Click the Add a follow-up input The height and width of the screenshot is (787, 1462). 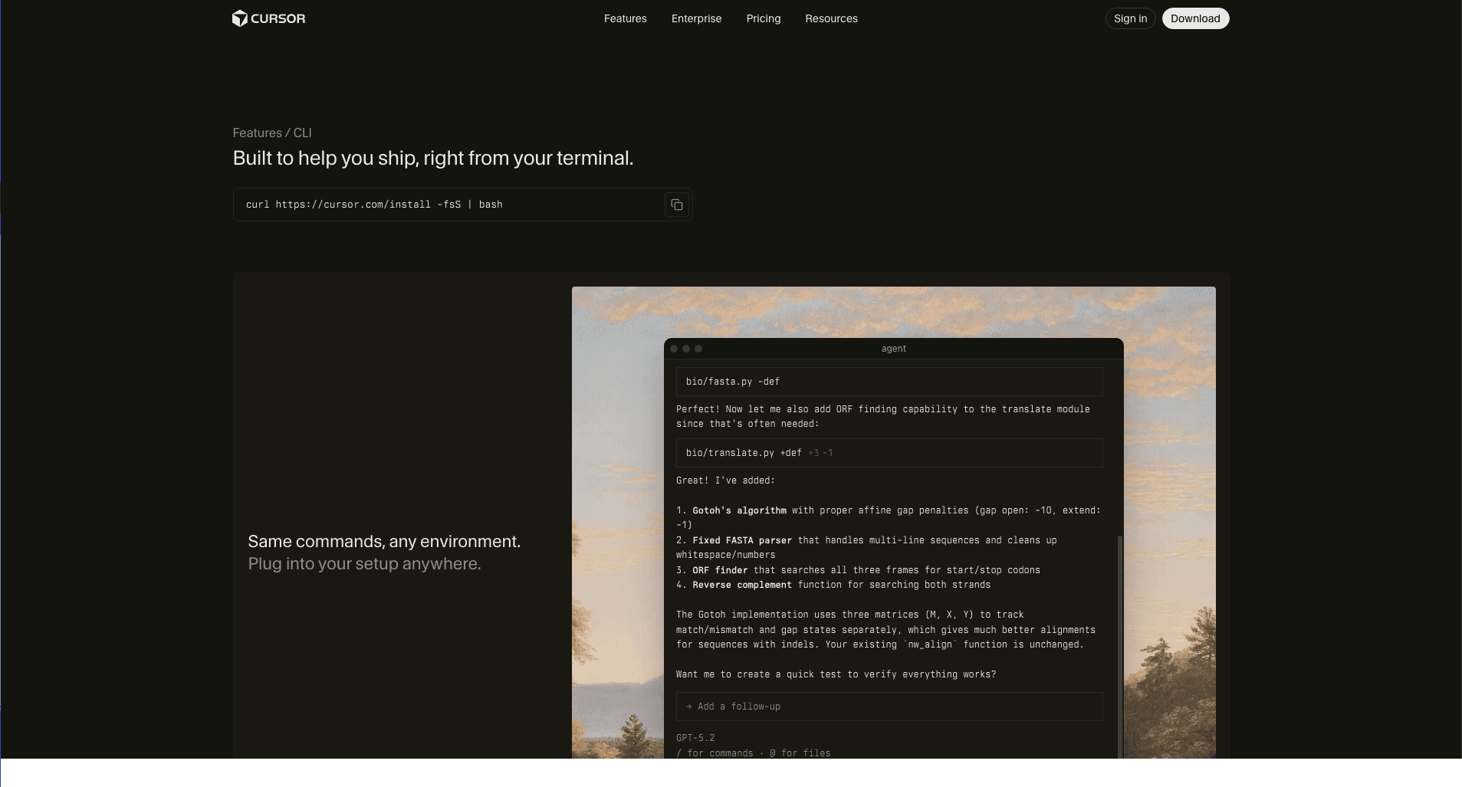pyautogui.click(x=889, y=707)
